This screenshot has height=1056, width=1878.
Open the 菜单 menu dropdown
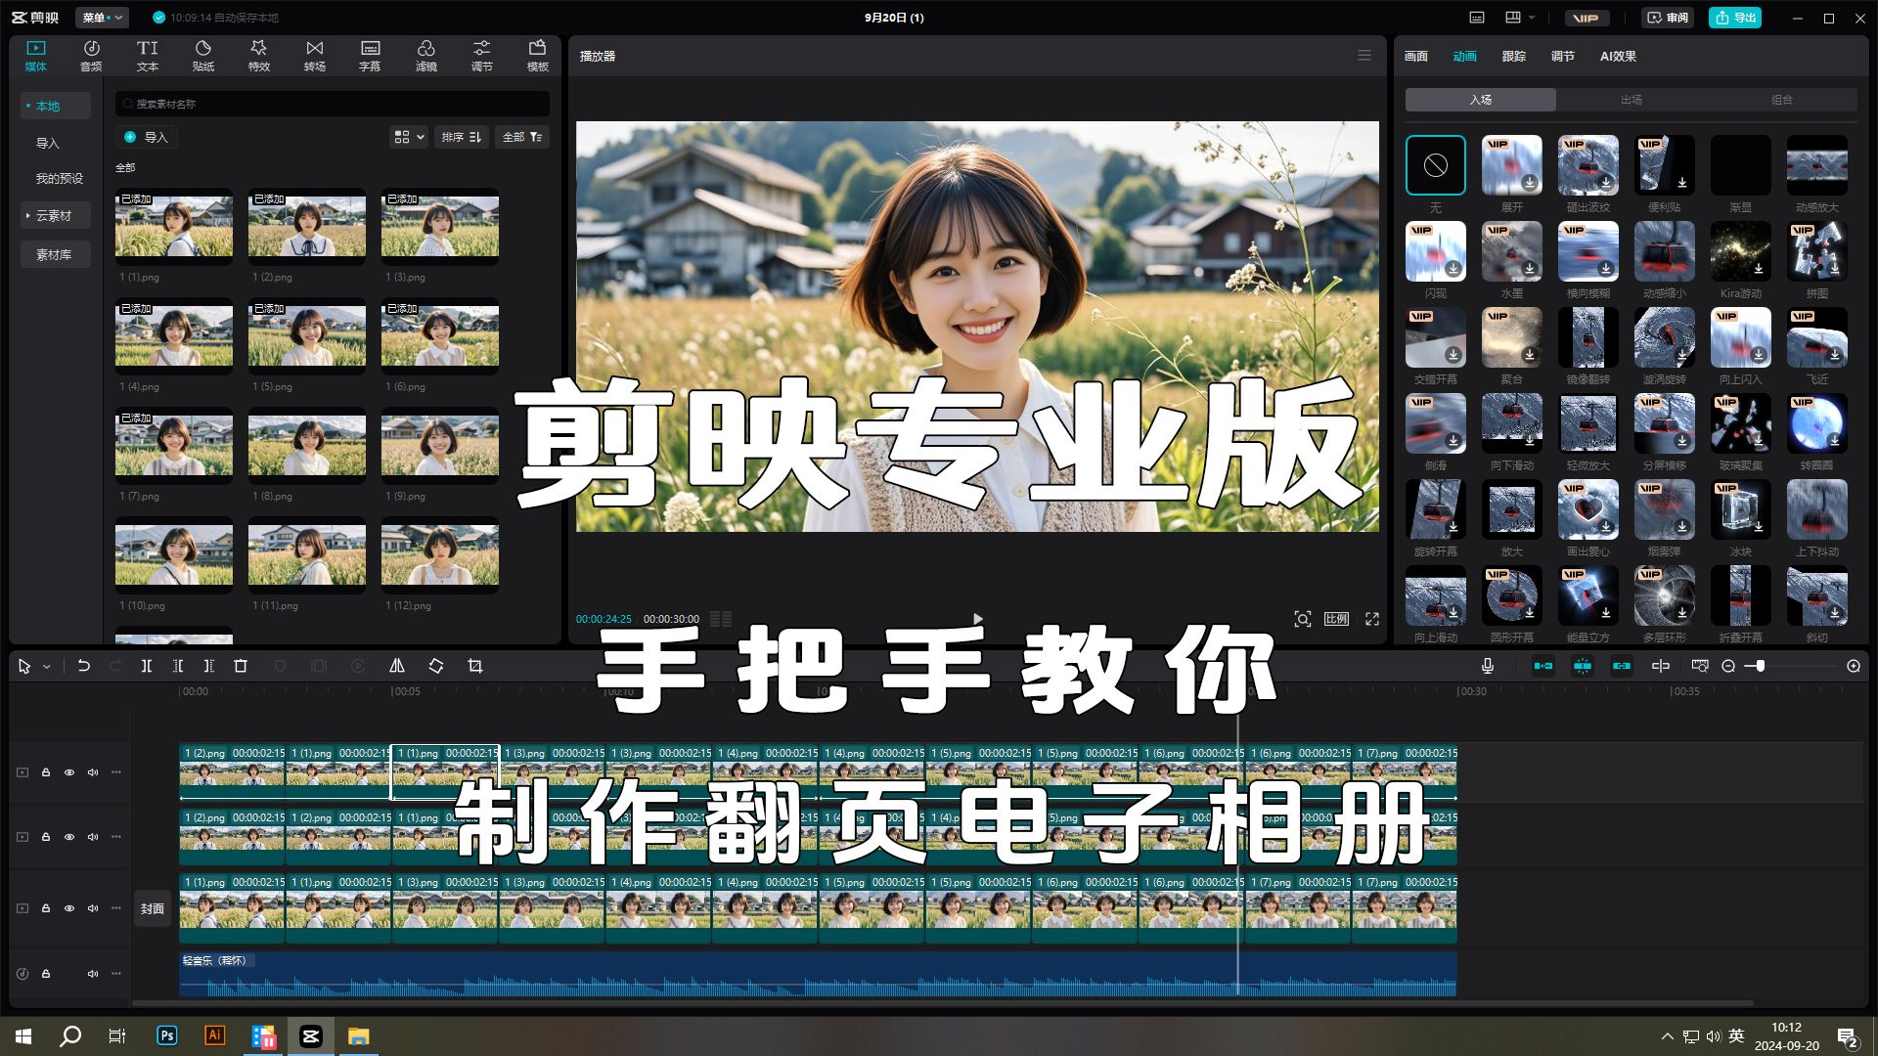click(103, 18)
